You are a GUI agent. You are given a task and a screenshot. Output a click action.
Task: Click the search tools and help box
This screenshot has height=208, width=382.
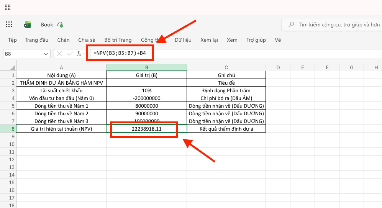(332, 25)
